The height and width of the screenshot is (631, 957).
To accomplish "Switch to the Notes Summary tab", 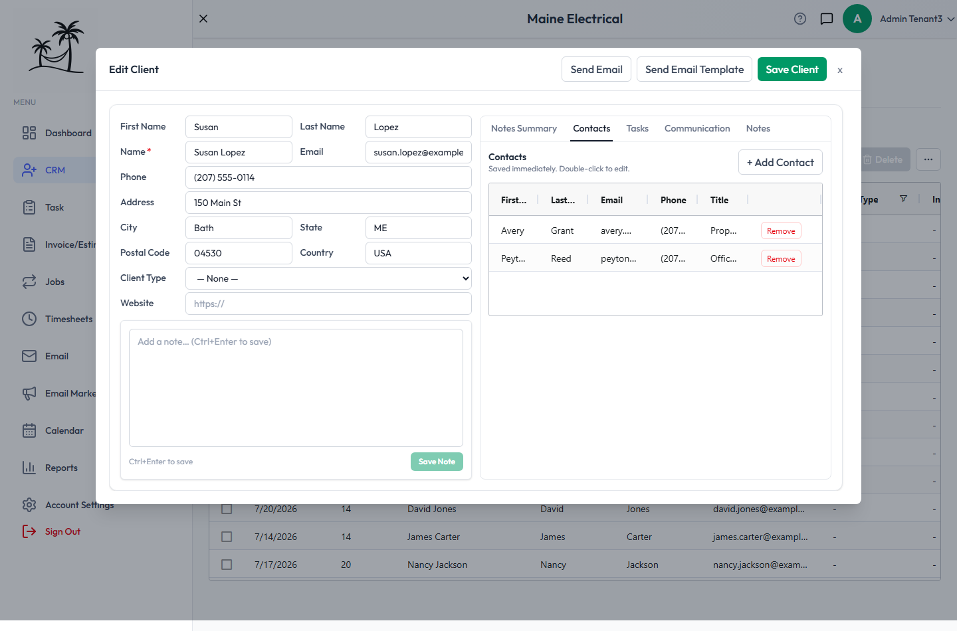I will click(x=524, y=128).
